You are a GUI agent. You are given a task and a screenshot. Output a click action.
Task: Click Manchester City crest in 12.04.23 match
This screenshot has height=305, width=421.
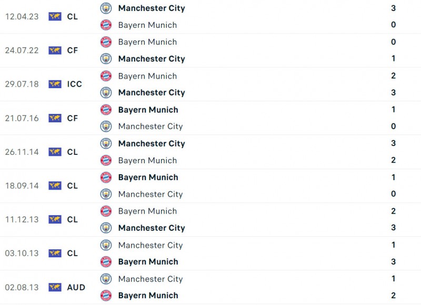point(106,8)
